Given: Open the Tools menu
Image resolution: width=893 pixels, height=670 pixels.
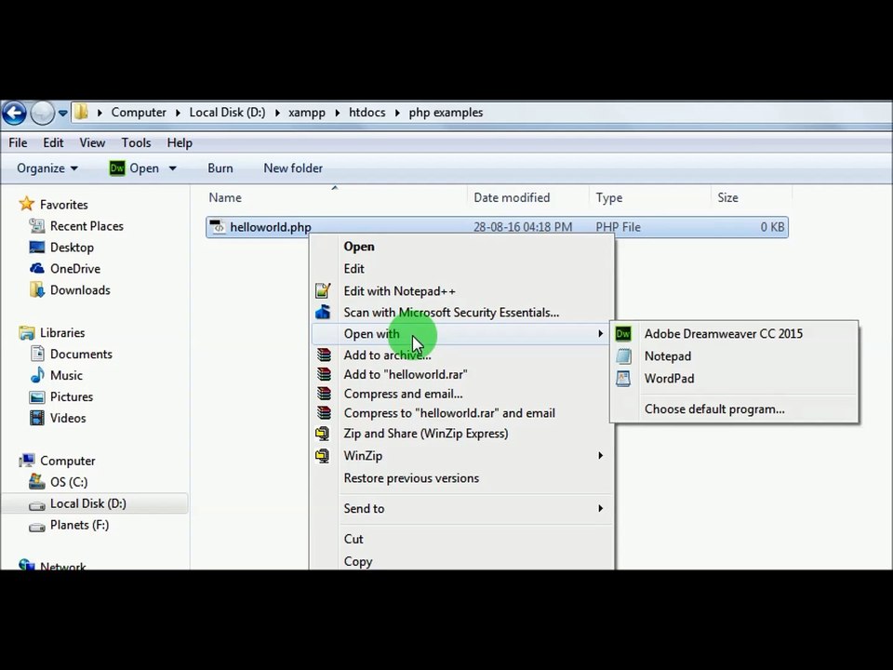Looking at the screenshot, I should [x=136, y=142].
